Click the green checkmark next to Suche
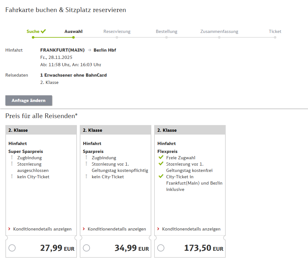This screenshot has height=259, width=308. click(43, 31)
